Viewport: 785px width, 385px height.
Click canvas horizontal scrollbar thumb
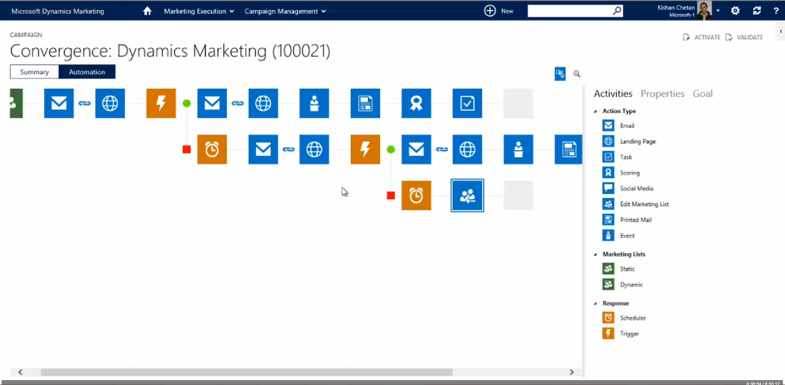pos(247,372)
